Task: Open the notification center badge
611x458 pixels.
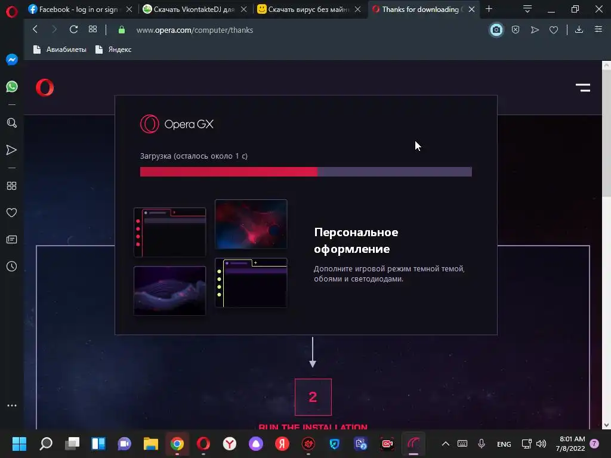Action: coord(594,444)
